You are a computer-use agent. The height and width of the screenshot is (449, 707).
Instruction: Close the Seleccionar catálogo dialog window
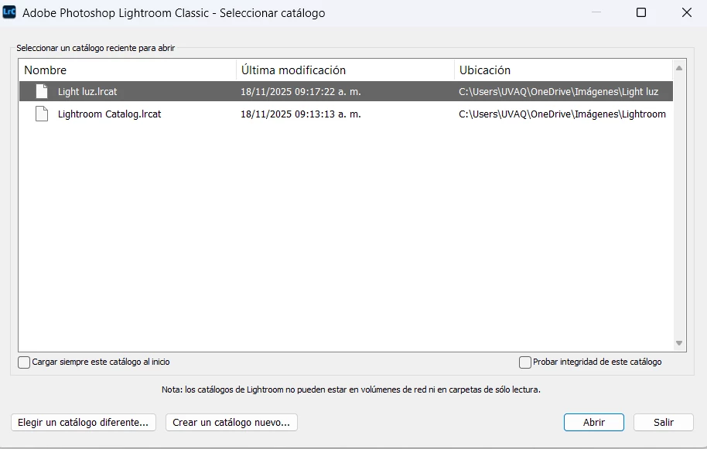687,12
